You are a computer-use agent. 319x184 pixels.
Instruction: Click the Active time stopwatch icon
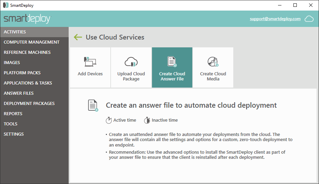point(109,120)
